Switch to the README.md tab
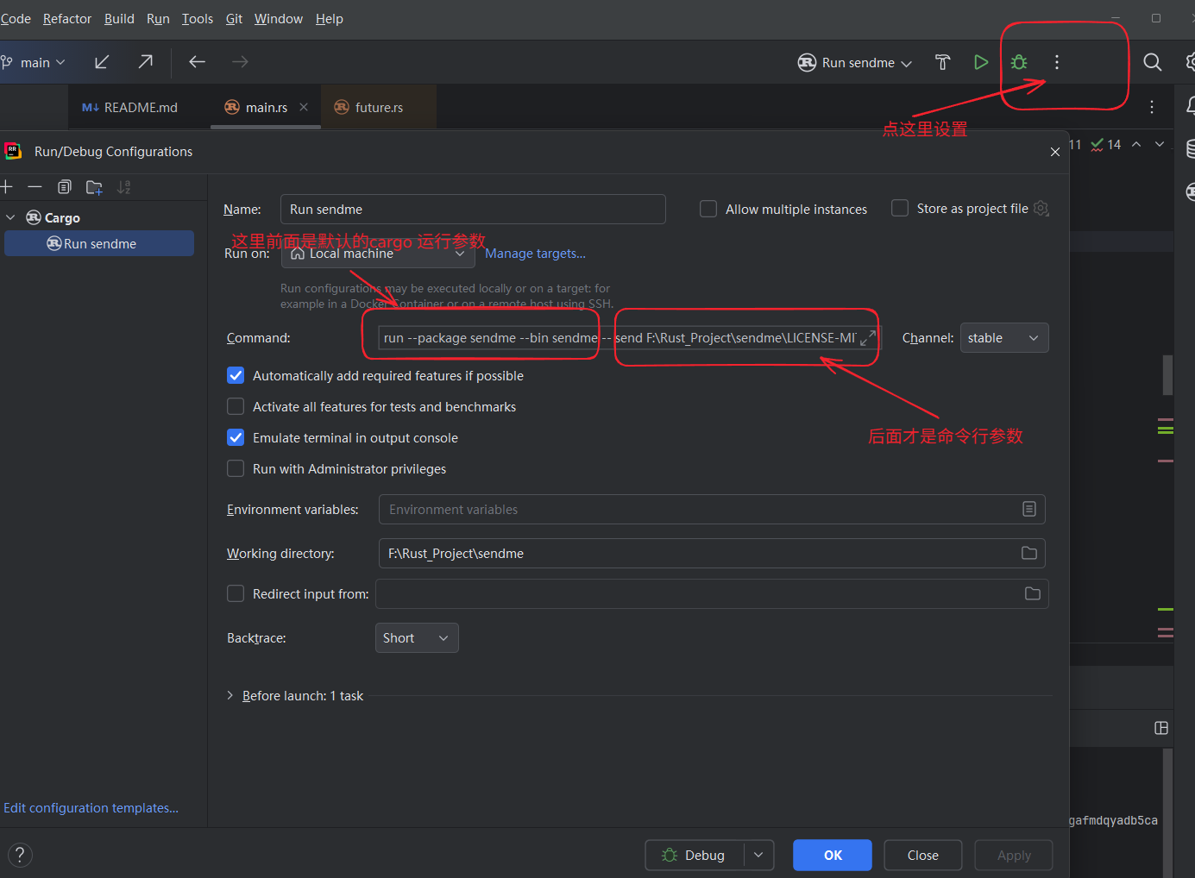1195x878 pixels. coord(130,107)
